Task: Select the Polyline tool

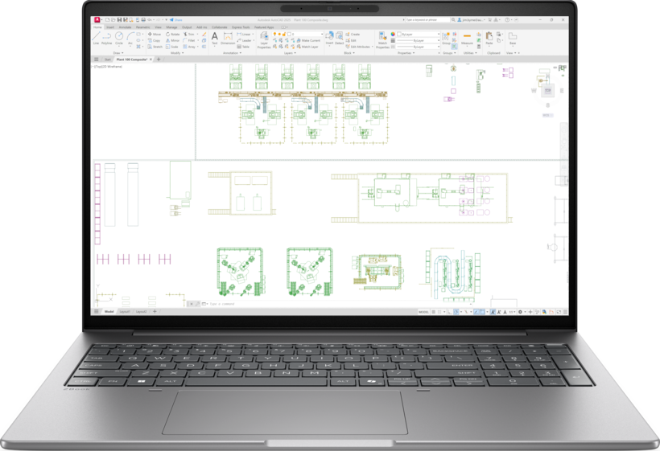Action: (106, 38)
